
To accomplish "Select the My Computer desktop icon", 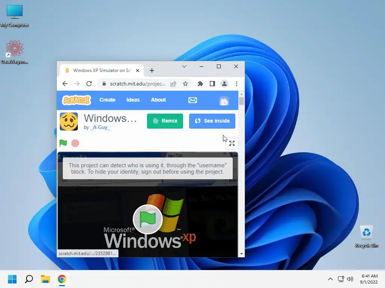I will [x=15, y=16].
